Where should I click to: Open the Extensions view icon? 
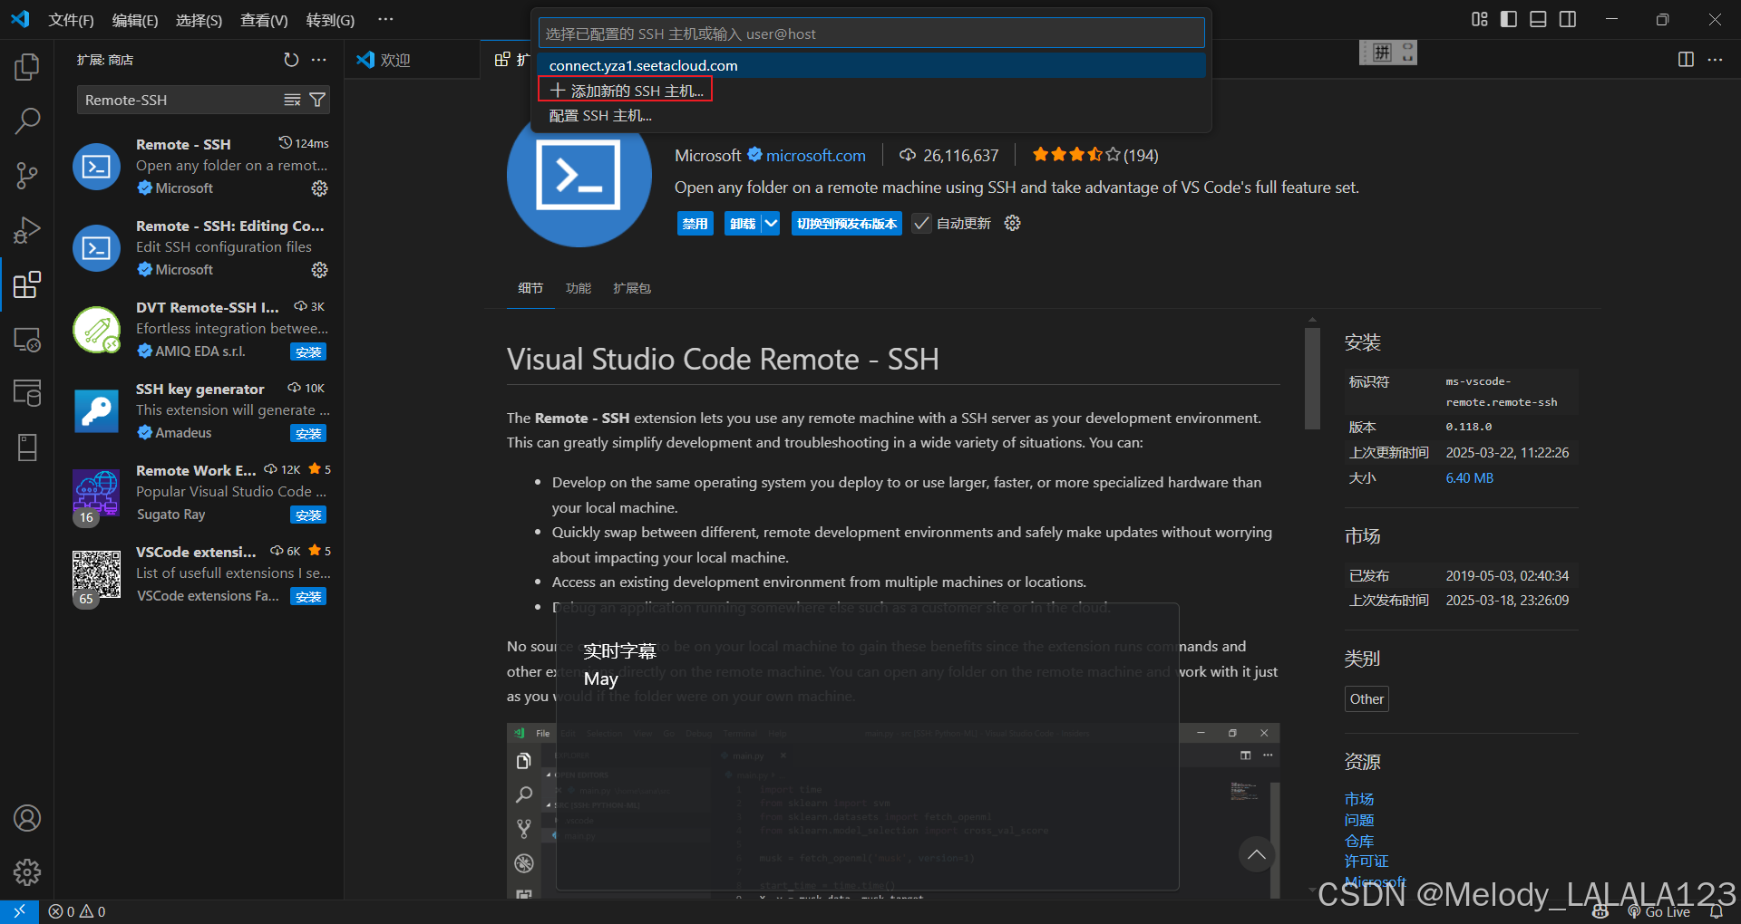pyautogui.click(x=27, y=284)
